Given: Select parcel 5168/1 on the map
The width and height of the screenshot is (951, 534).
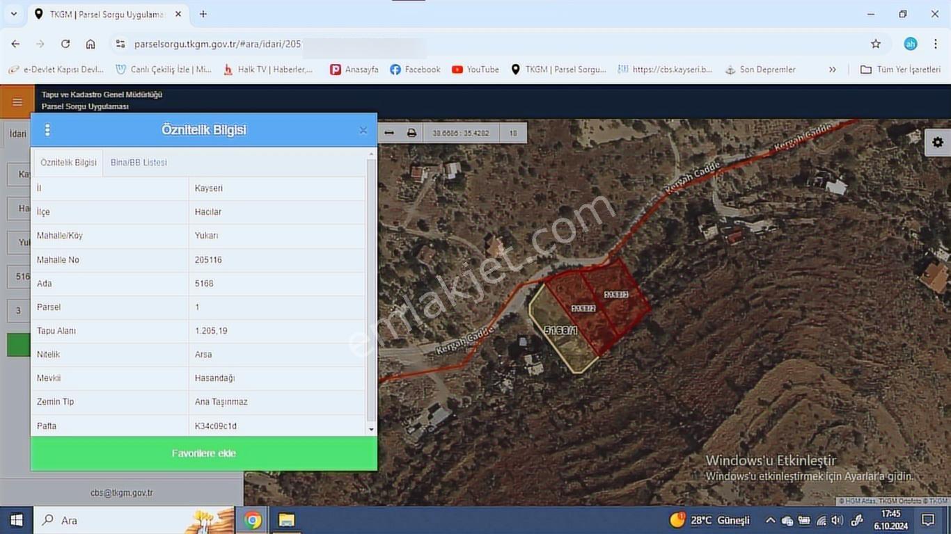Looking at the screenshot, I should click(x=560, y=331).
